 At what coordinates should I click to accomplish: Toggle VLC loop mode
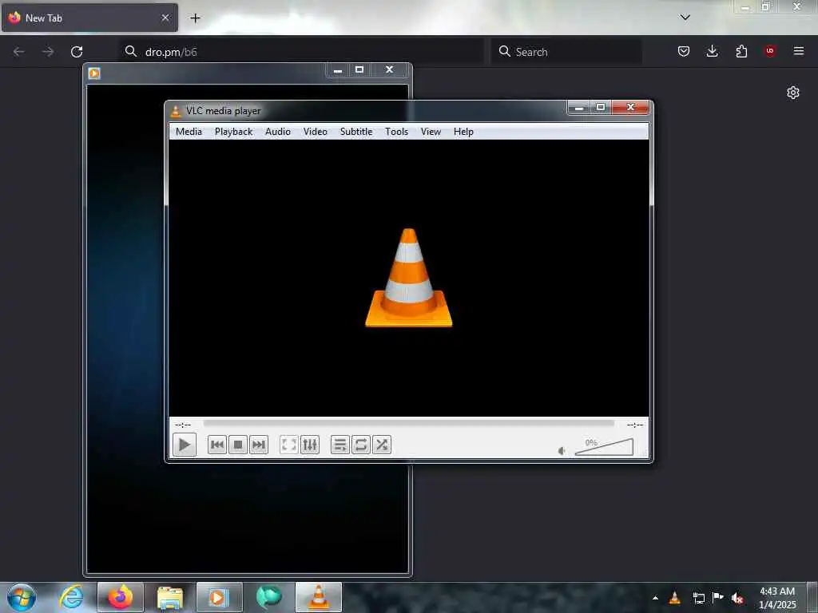coord(360,445)
